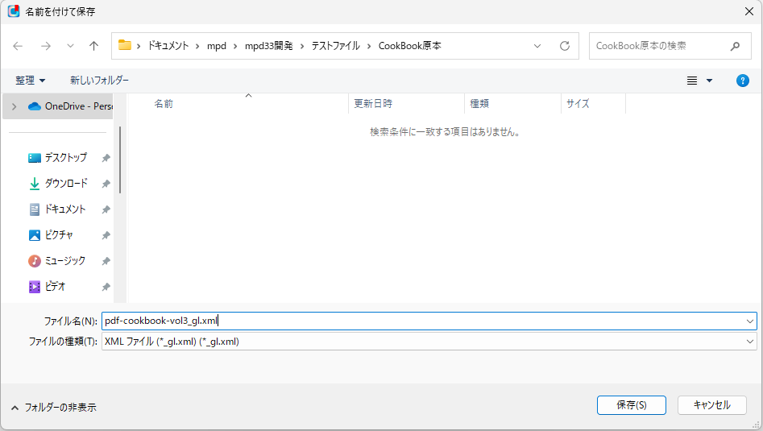Screen dimensions: 763x431
Task: Open the ダウンロード folder in sidebar
Action: point(65,184)
